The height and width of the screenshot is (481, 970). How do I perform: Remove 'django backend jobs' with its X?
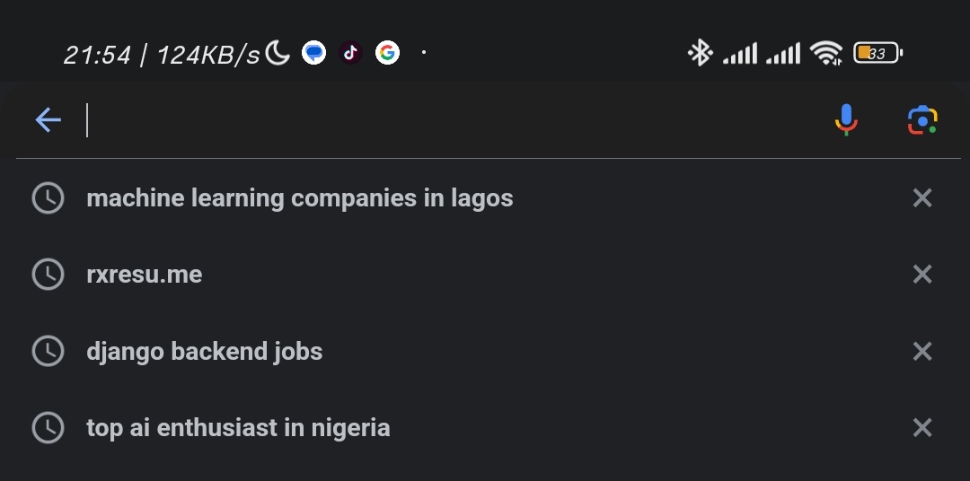point(922,351)
